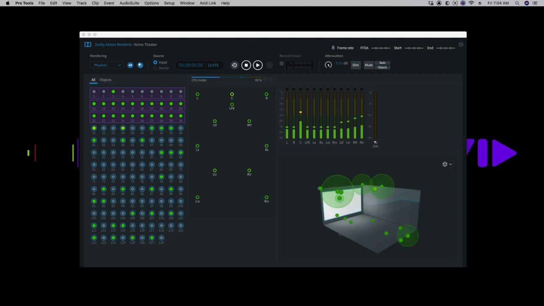Click the 00:00:00:00 timecode field
The height and width of the screenshot is (306, 544).
(x=190, y=65)
